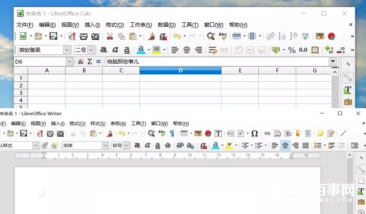Click Special Character omega icon in Writer
Viewport: 366px width, 214px height.
(254, 133)
